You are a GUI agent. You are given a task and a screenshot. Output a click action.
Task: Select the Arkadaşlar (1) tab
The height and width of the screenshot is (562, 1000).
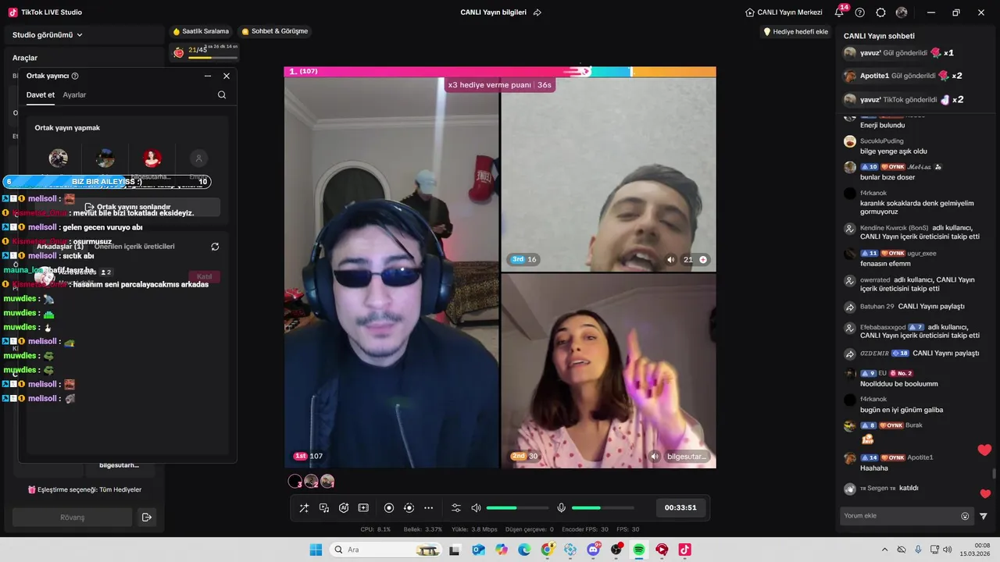[60, 246]
